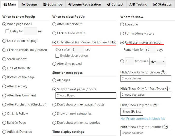Open Choose devices selector
The image size is (175, 136).
(x=146, y=78)
